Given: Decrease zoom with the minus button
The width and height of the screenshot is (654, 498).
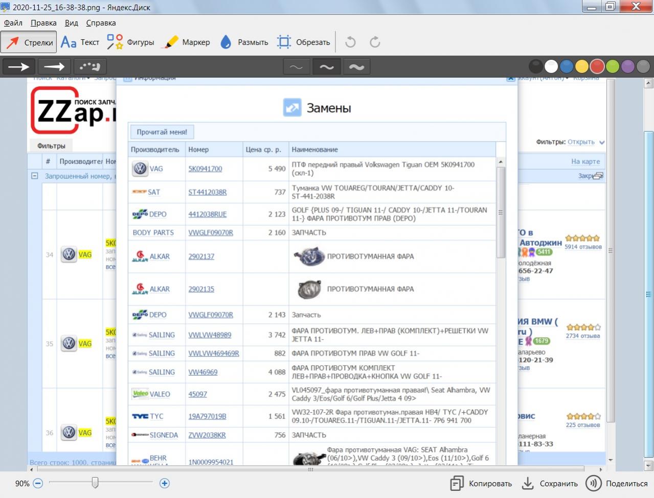Looking at the screenshot, I should 38,483.
